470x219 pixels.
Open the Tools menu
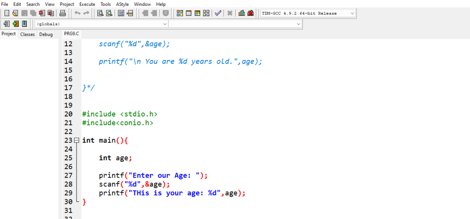click(105, 4)
